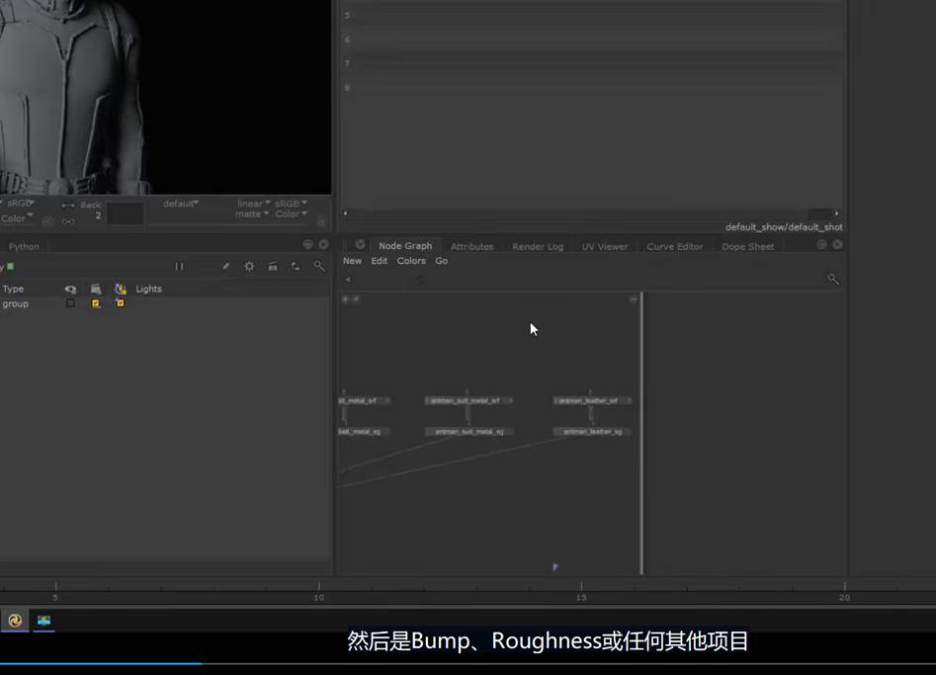
Task: Toggle the group render checkbox under clapper column
Action: tap(96, 303)
